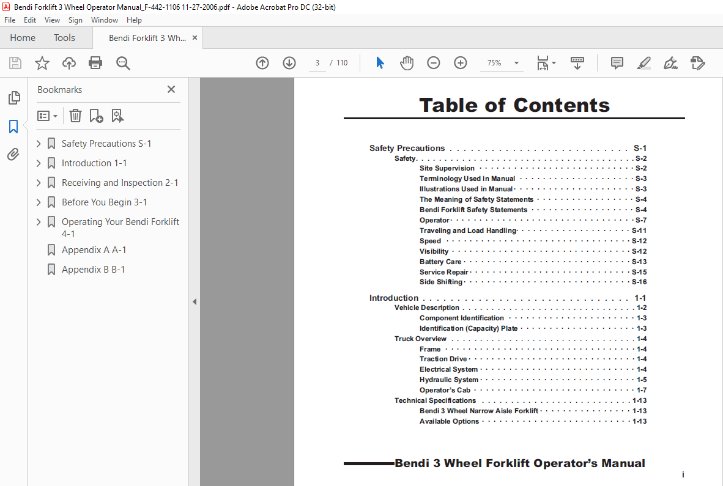Click Site Supervision S-2 contents entry
The image size is (723, 486).
533,168
